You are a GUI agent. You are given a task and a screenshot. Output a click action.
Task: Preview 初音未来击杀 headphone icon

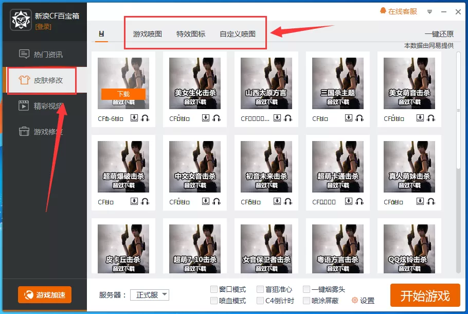(x=288, y=201)
